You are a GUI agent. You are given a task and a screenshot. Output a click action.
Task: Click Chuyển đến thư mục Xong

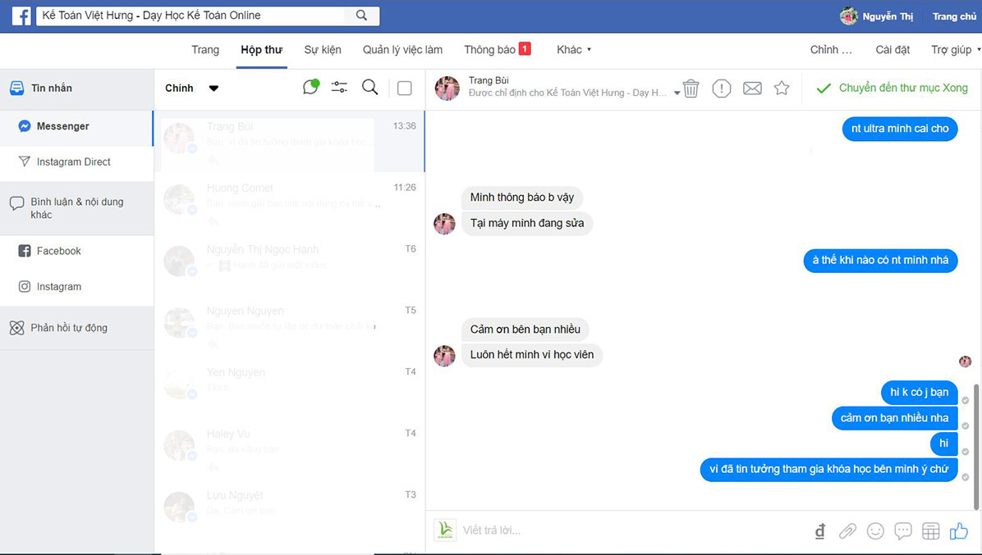[x=893, y=89]
